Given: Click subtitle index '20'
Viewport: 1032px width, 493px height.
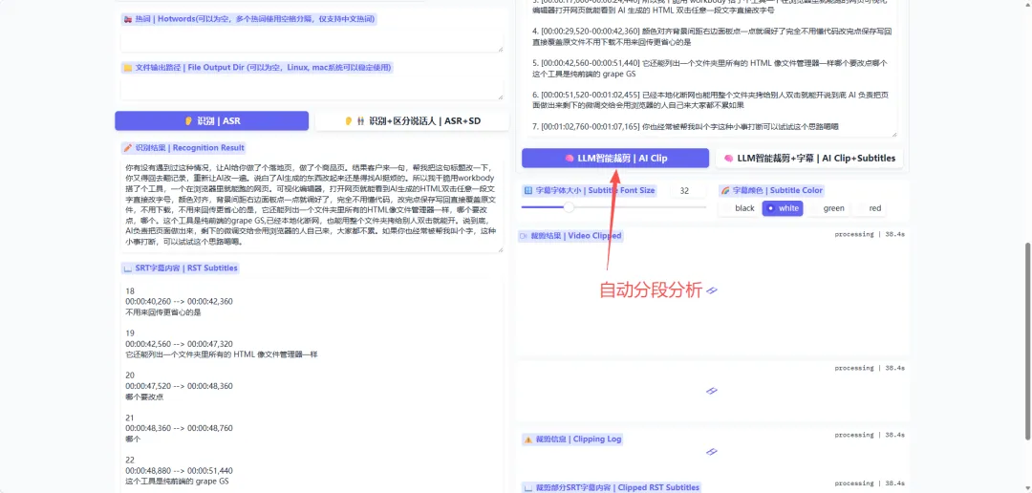Looking at the screenshot, I should (x=130, y=375).
